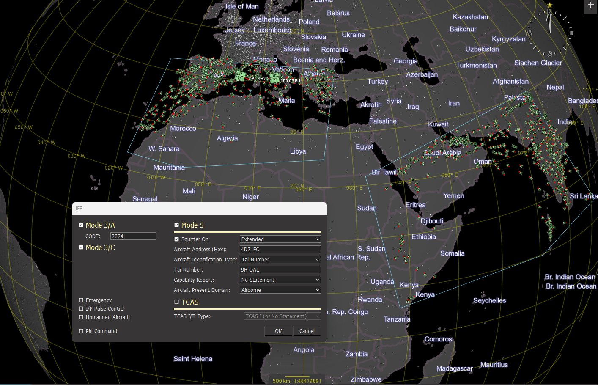Expand the Aircraft Present Domain dropdown

[280, 290]
